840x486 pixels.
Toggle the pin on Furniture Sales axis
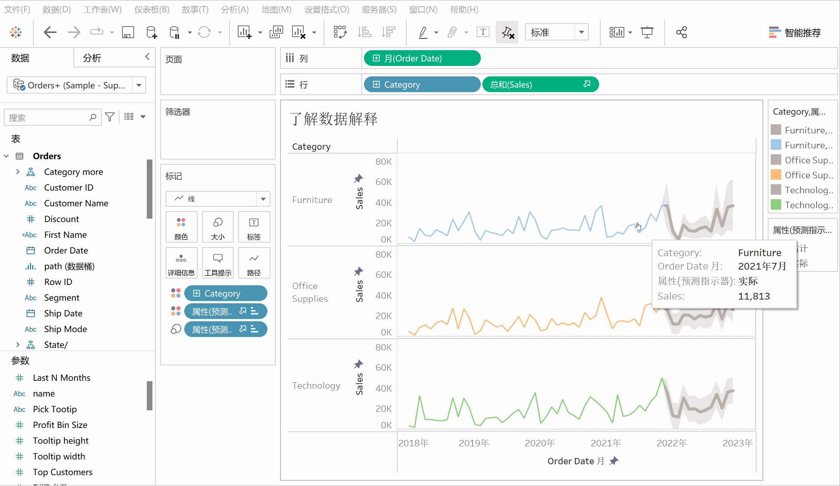358,178
